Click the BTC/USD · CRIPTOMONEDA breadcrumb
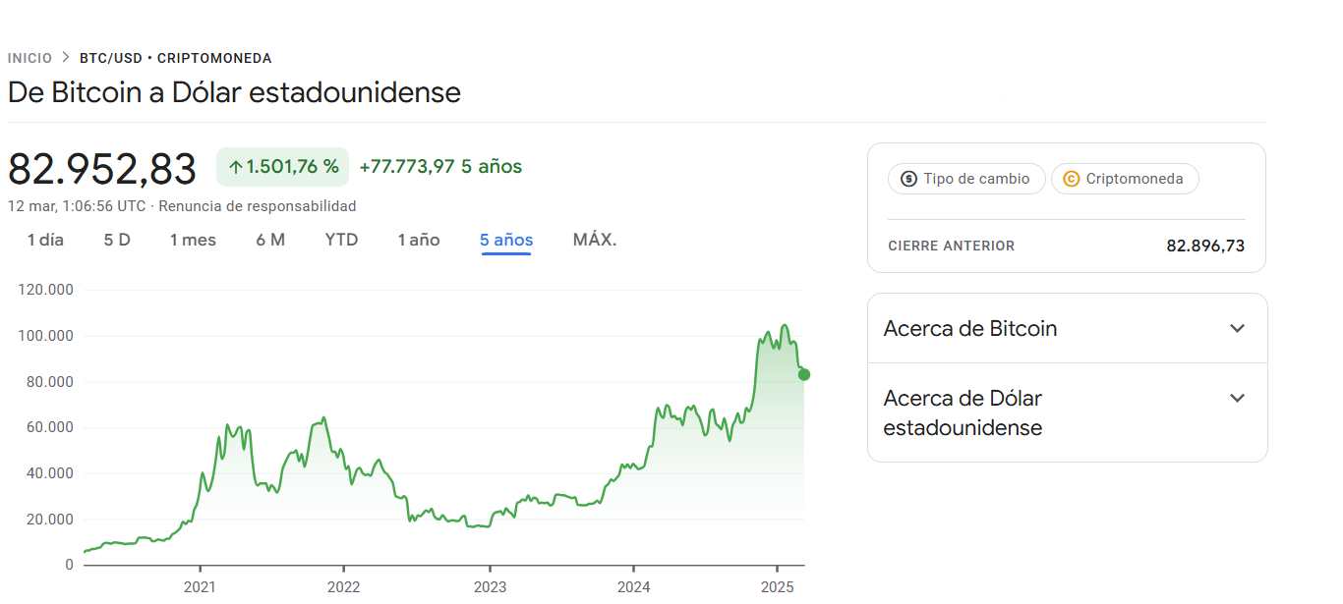Image resolution: width=1343 pixels, height=604 pixels. [174, 57]
